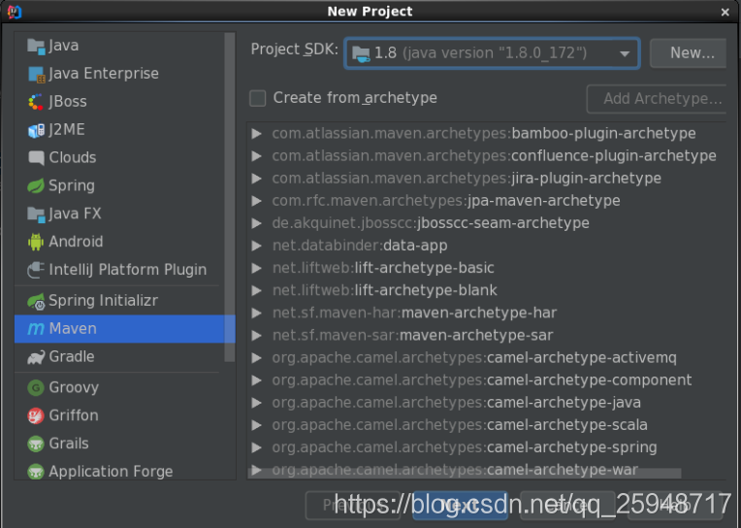Click Add Archetype... button

657,99
